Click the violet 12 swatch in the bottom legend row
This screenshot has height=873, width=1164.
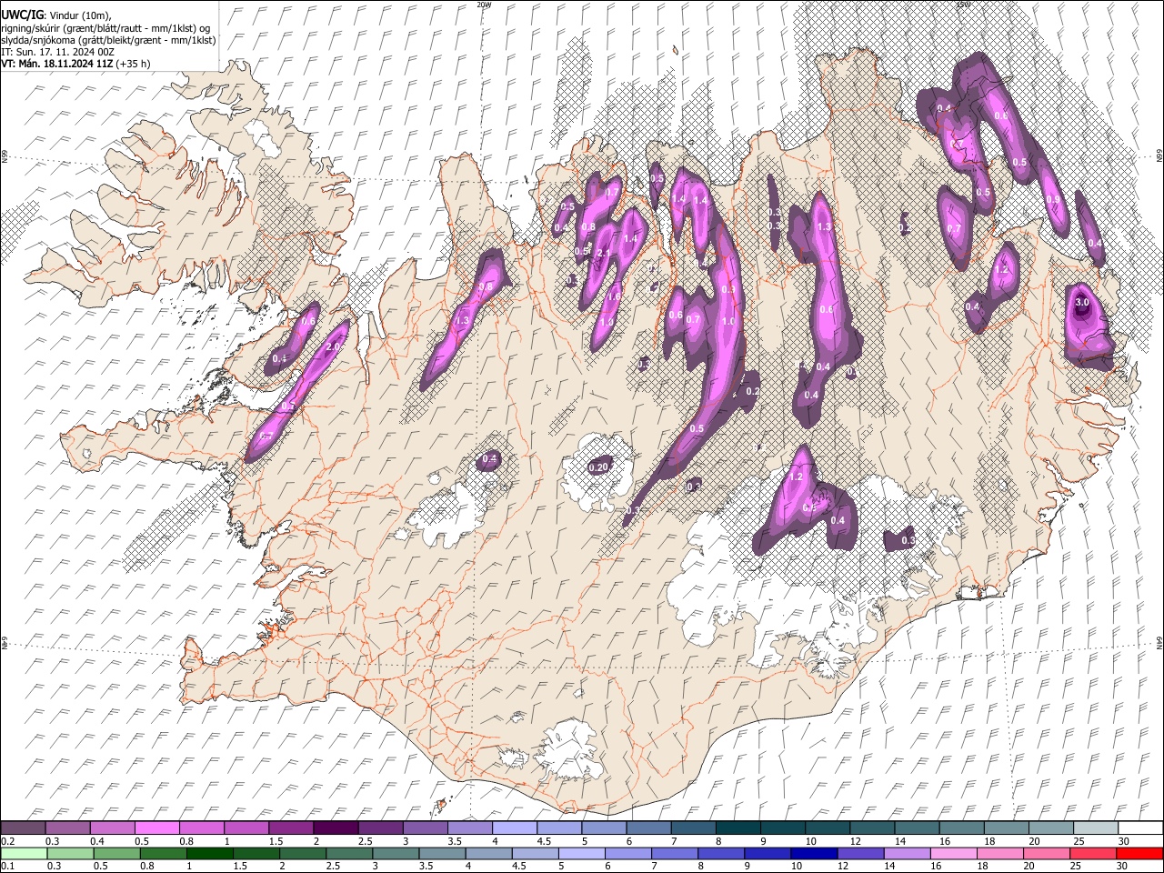860,854
